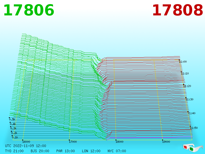Screen dimensions: 205x154
Task: Click the BJS 20:00 clock text
Action: point(40,151)
